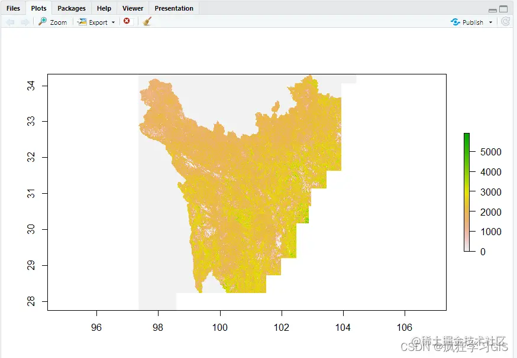Go to the next plot with forward arrow
The image size is (517, 358).
click(25, 22)
